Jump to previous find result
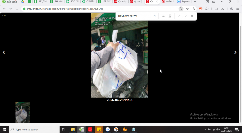The width and height of the screenshot is (242, 133). click(x=179, y=16)
